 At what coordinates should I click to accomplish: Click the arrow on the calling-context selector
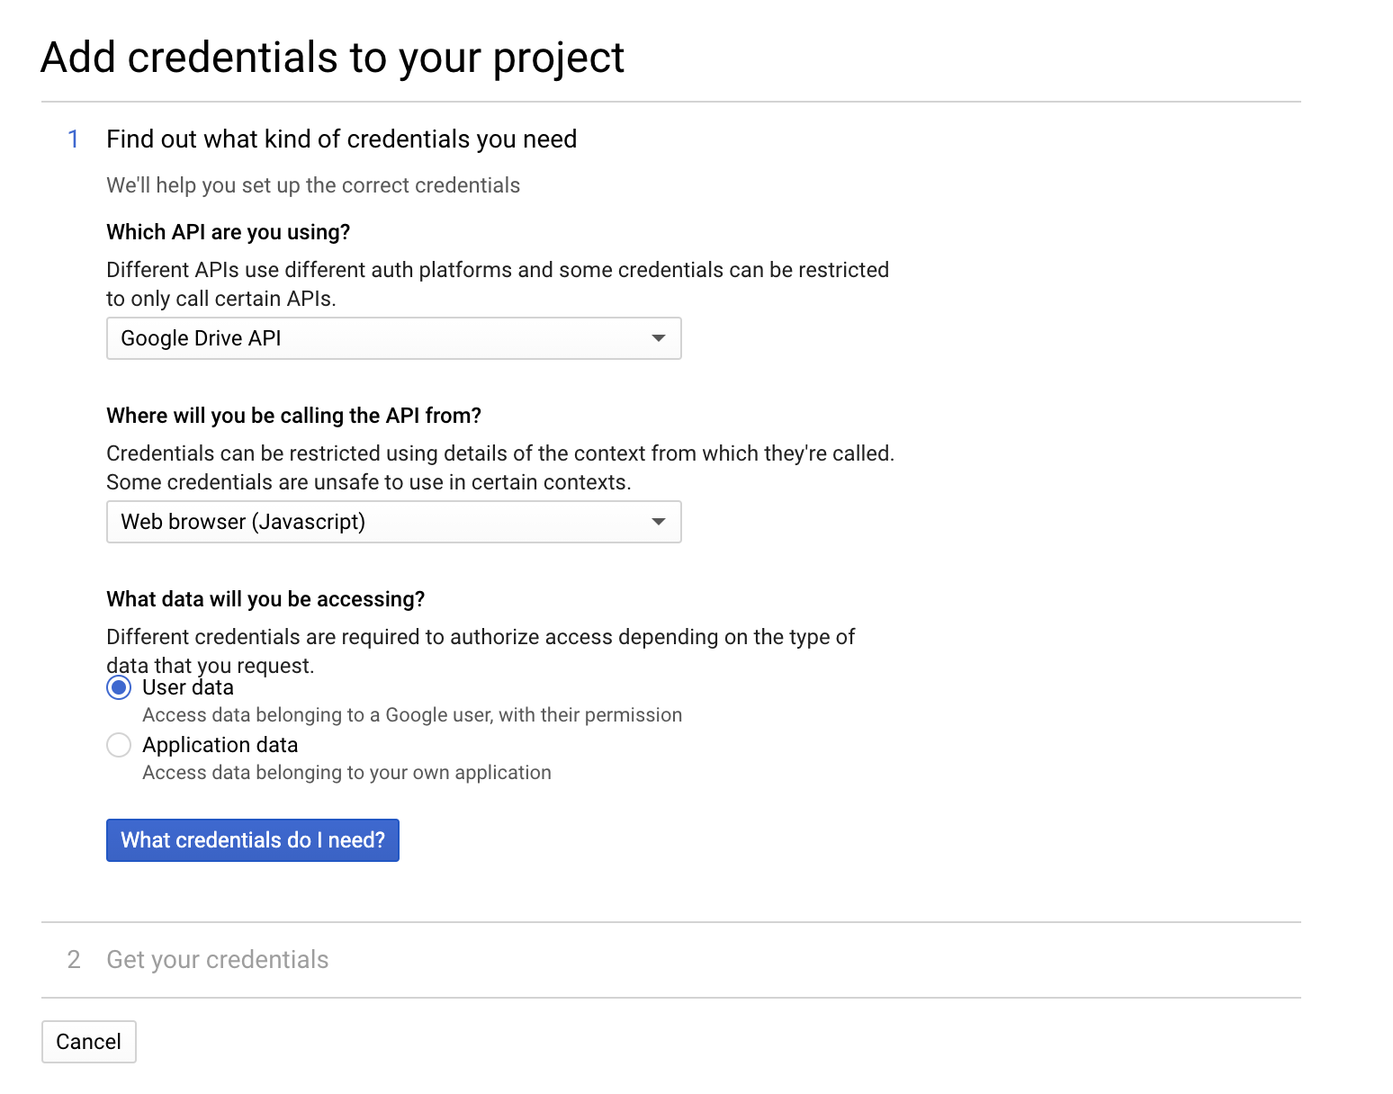[x=659, y=522]
